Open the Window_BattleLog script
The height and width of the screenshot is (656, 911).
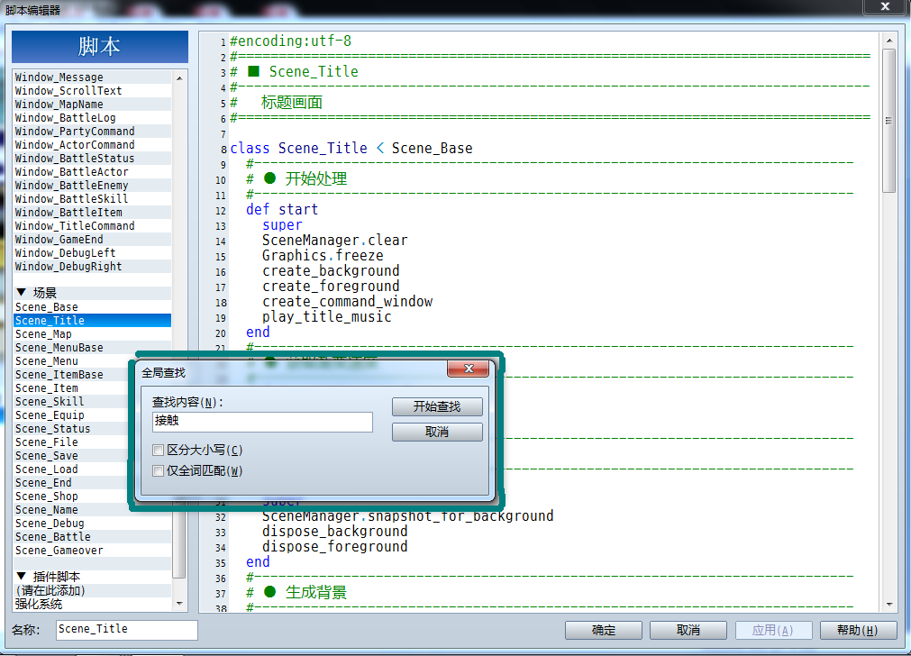93,118
